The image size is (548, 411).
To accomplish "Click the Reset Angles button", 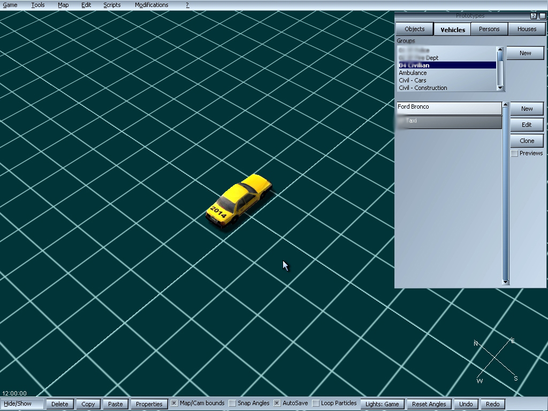I will pos(429,404).
